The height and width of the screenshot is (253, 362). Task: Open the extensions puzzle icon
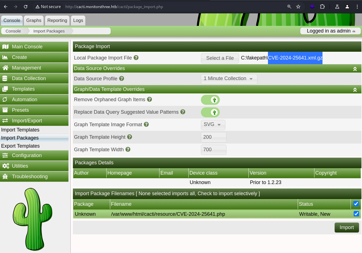point(322,7)
